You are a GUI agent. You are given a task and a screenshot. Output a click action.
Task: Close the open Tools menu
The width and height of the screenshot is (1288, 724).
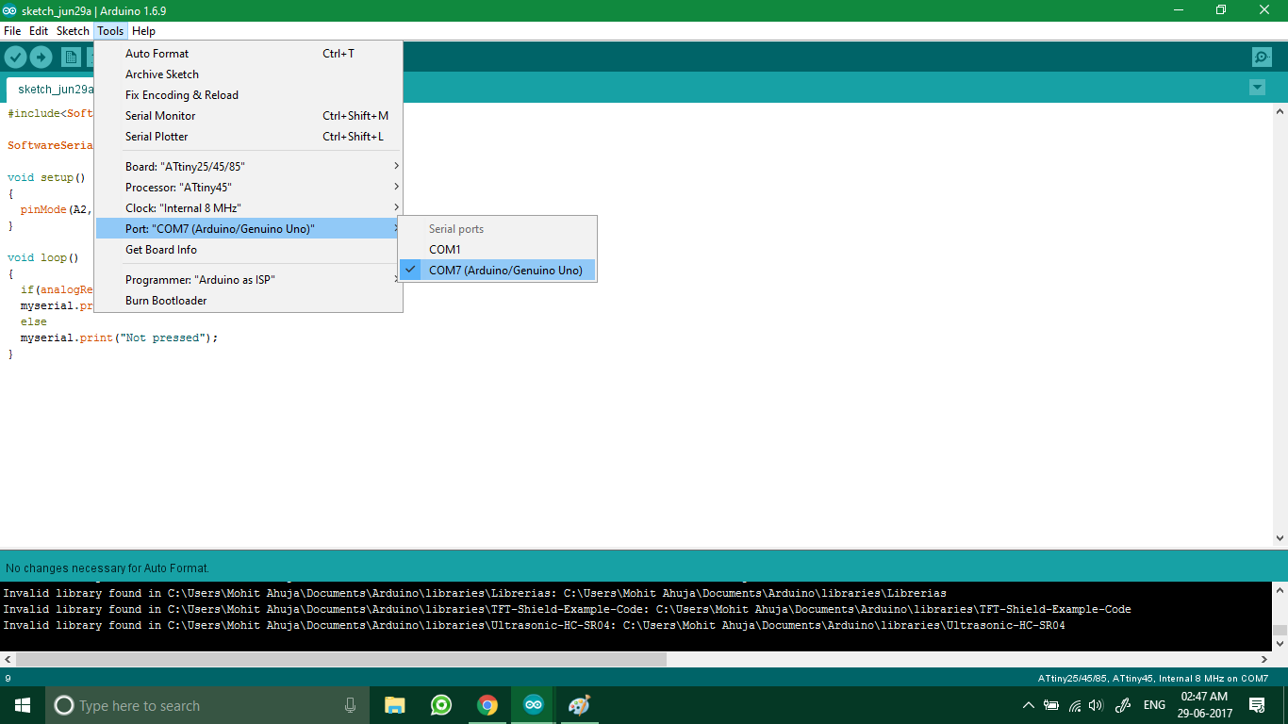110,31
